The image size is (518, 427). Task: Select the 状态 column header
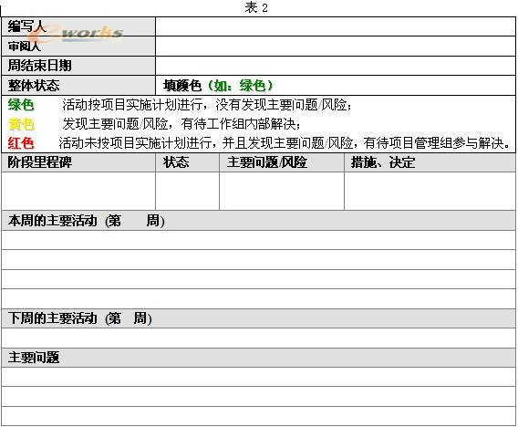click(187, 162)
